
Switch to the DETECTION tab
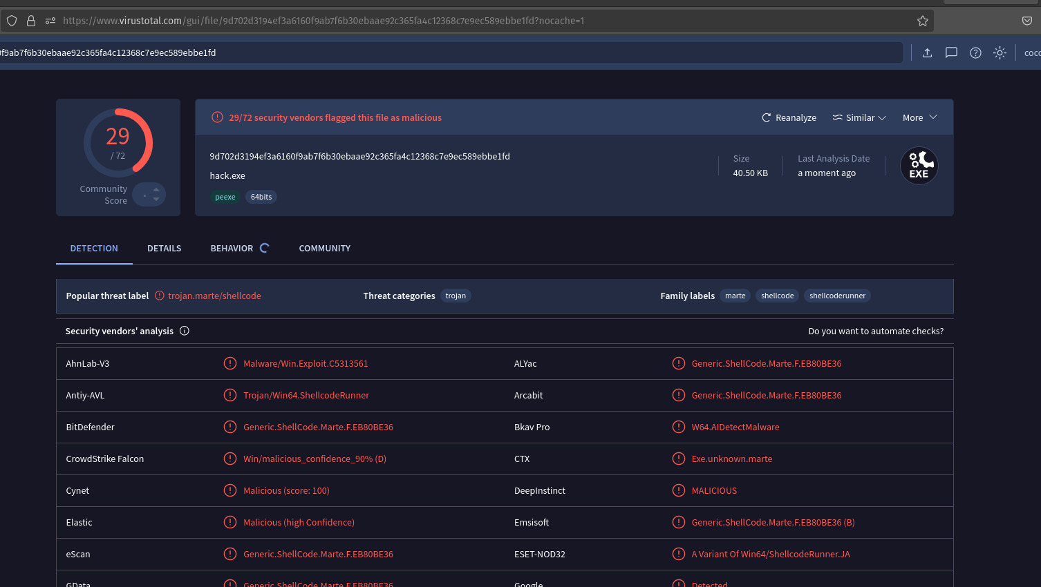[94, 248]
